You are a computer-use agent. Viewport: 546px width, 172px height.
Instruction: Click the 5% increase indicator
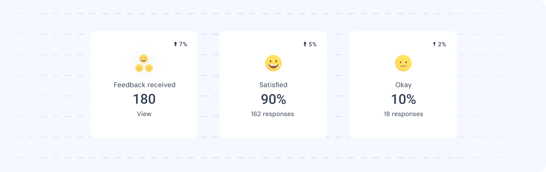click(x=313, y=44)
